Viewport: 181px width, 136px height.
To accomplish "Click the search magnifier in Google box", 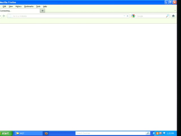I will click(x=167, y=16).
